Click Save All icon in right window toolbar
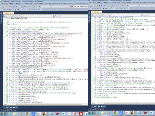The height and width of the screenshot is (116, 155). tap(102, 5)
